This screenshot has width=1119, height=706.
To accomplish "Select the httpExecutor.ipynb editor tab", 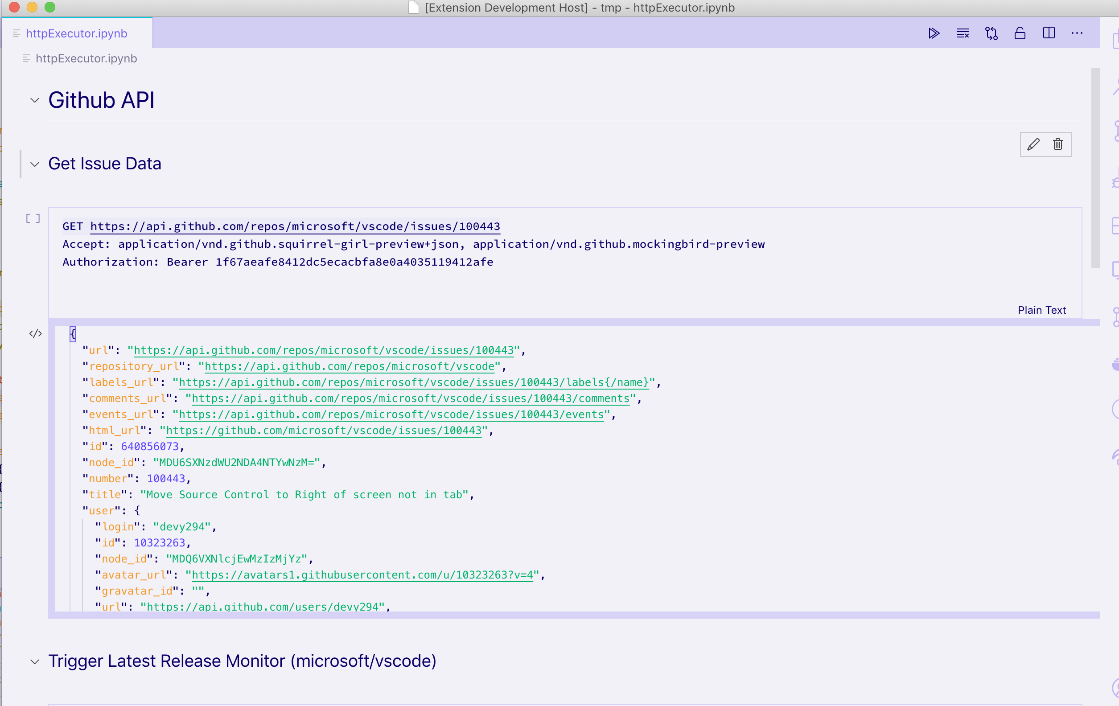I will 77,33.
